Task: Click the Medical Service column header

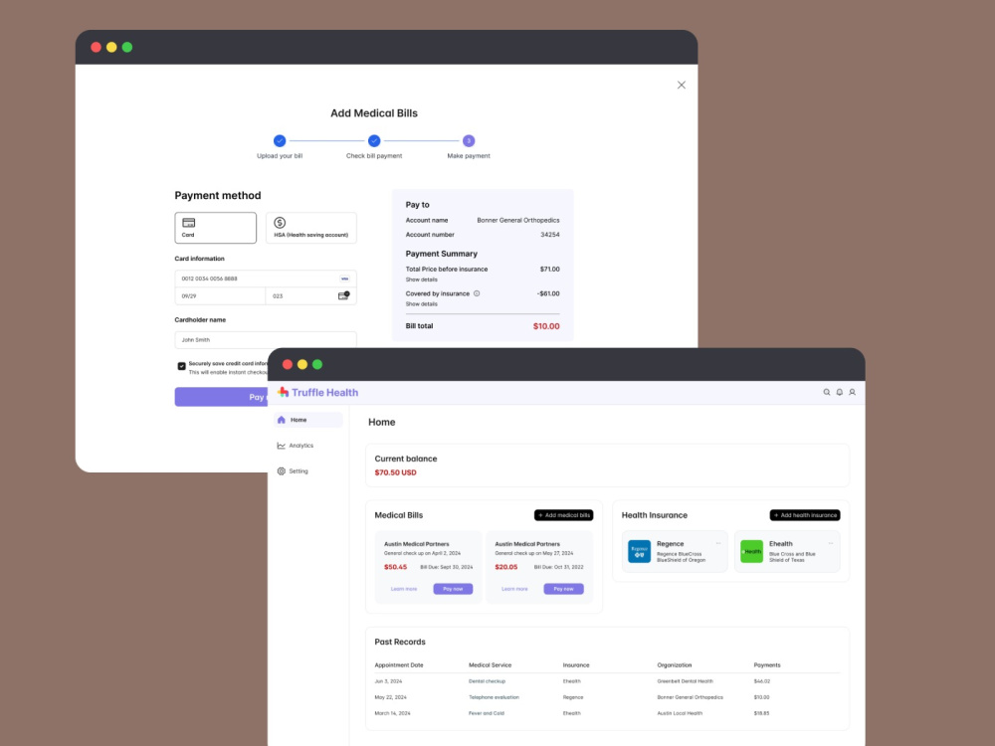Action: click(x=490, y=664)
